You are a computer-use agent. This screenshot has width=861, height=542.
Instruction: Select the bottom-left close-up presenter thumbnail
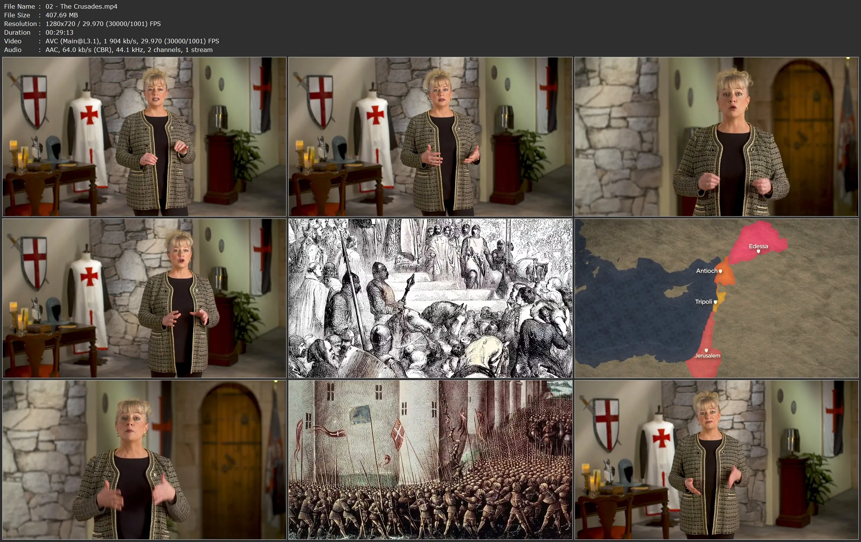pos(145,460)
